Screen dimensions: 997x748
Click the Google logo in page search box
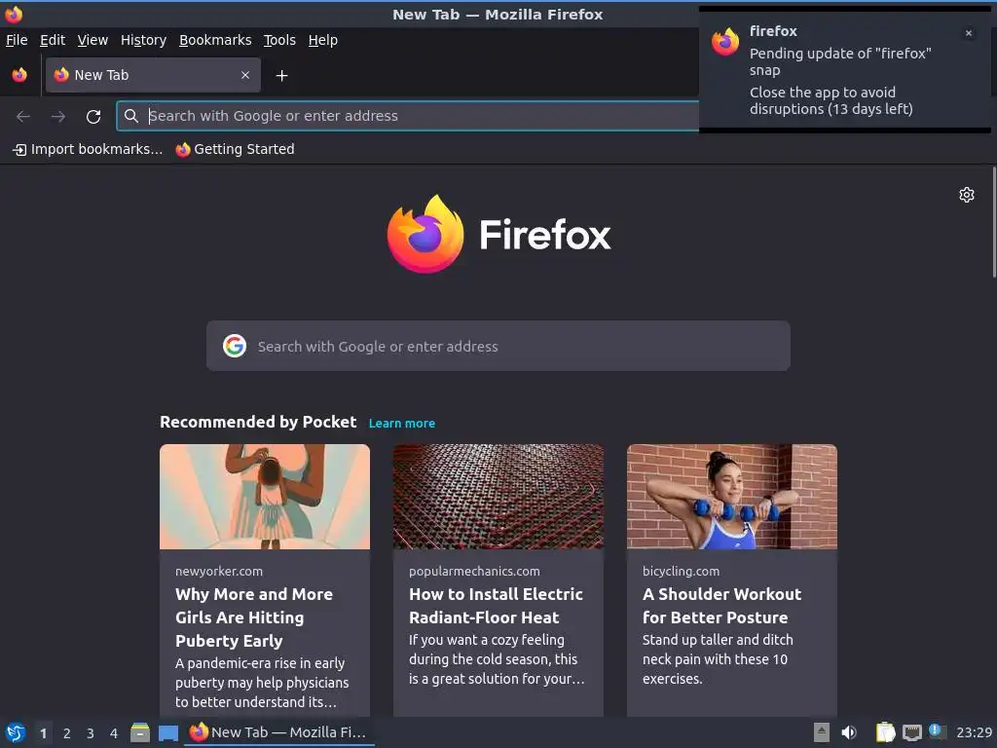pyautogui.click(x=235, y=346)
